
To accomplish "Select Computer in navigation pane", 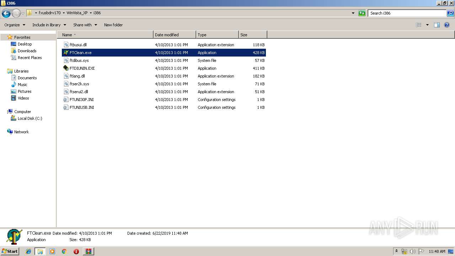I will click(x=22, y=112).
